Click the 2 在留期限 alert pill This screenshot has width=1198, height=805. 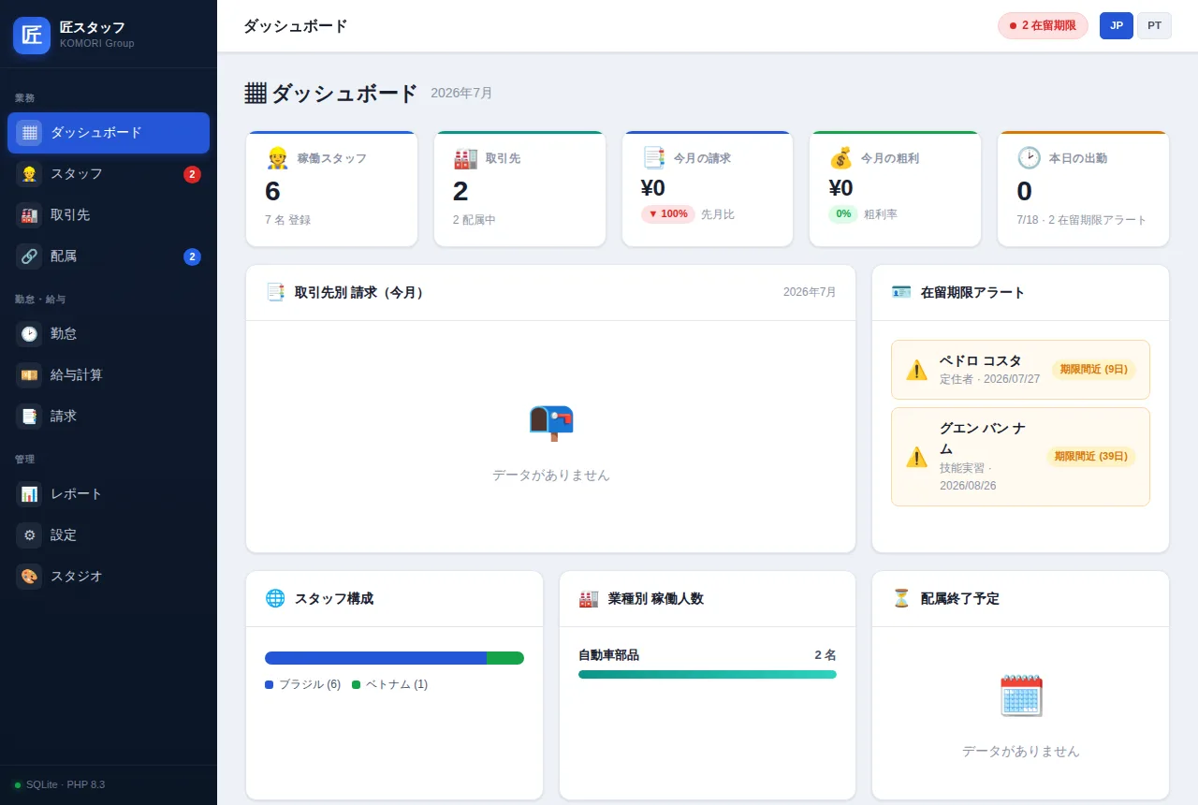click(1043, 25)
